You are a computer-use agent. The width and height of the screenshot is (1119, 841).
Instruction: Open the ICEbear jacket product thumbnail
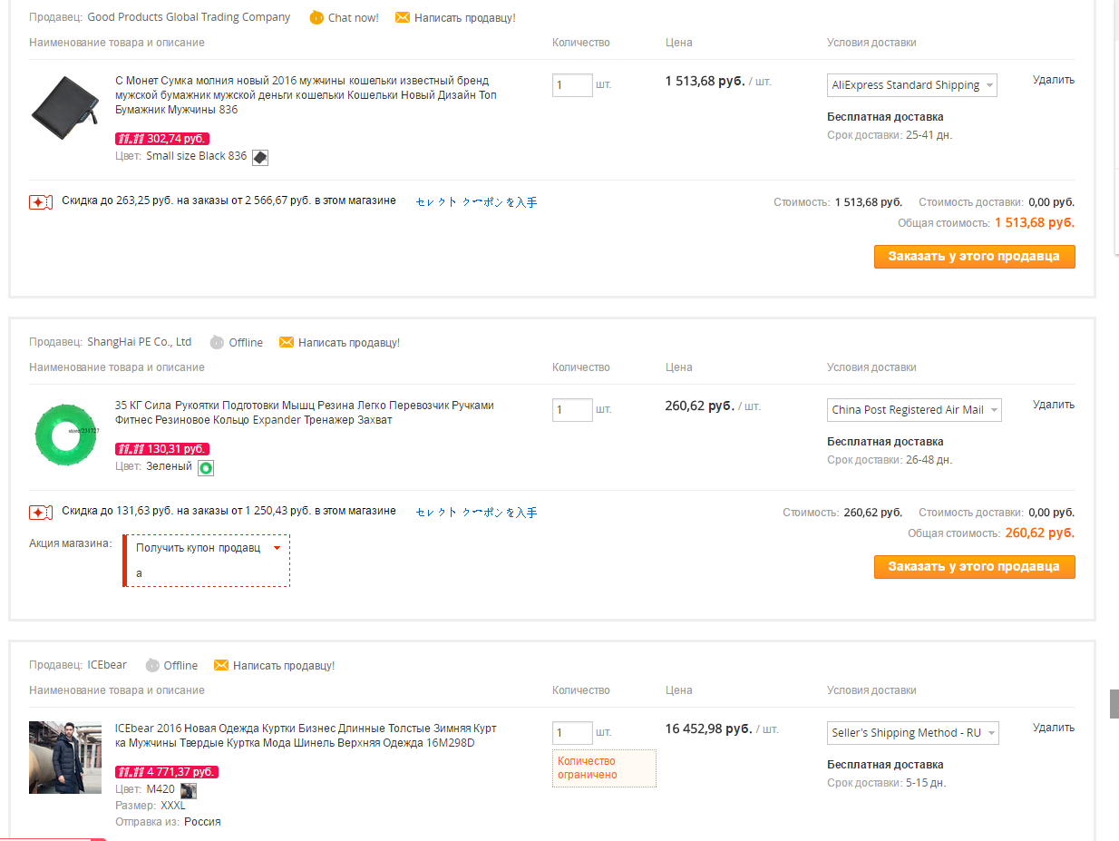point(65,758)
